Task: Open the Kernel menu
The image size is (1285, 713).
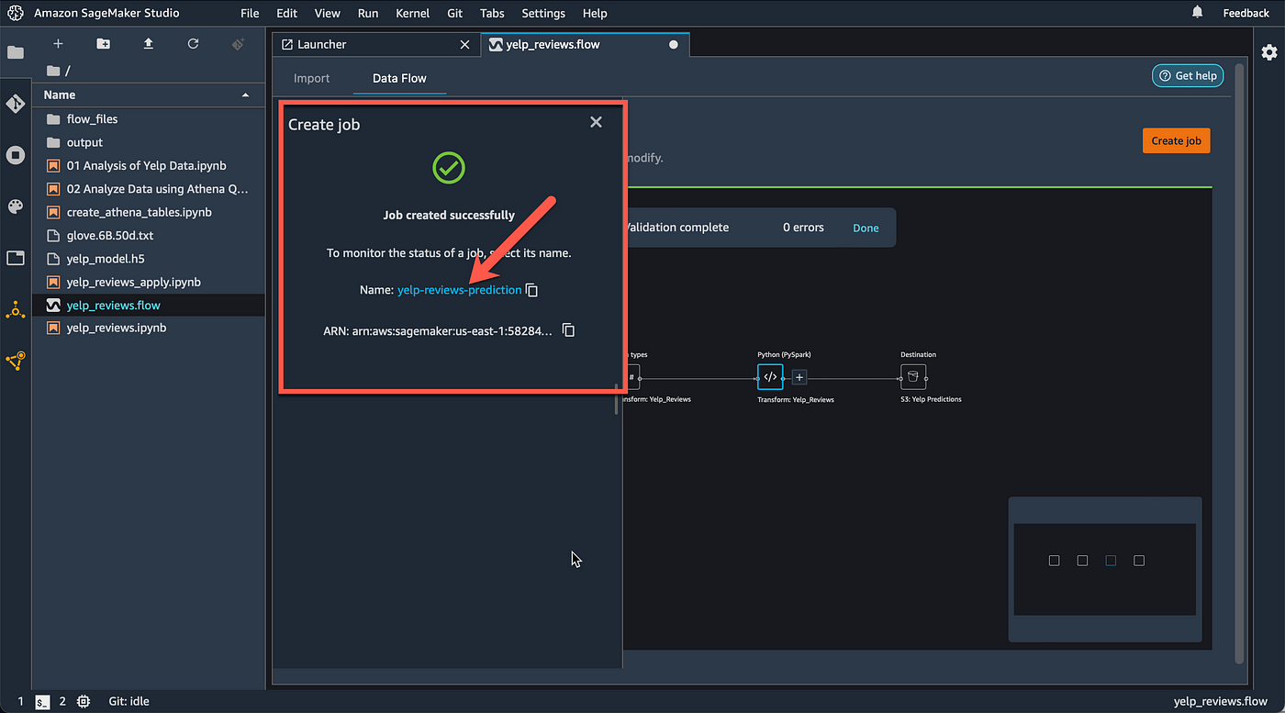Action: pyautogui.click(x=412, y=13)
